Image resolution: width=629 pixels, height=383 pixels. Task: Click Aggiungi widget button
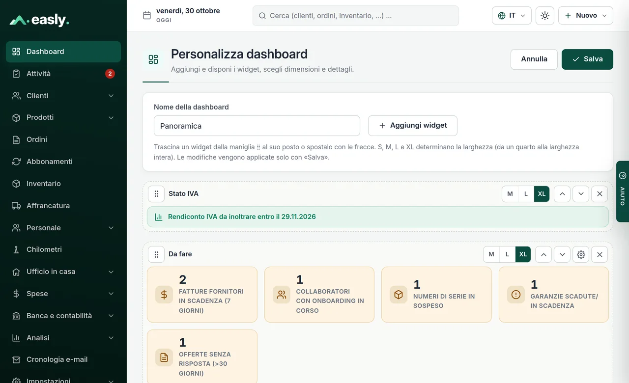[x=413, y=126]
